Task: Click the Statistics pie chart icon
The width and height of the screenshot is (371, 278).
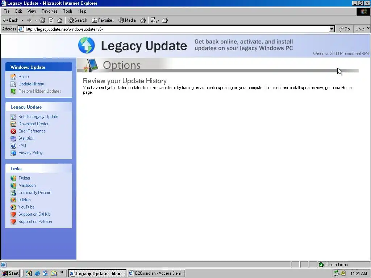Action: (x=13, y=139)
